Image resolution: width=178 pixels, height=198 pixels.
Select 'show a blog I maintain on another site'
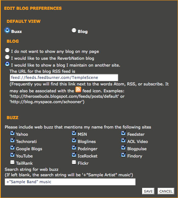tap(7, 64)
